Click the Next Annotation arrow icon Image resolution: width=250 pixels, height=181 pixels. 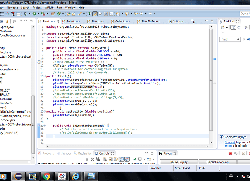coord(118,14)
